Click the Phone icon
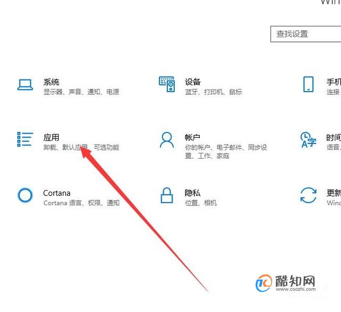The height and width of the screenshot is (312, 341). tap(308, 84)
